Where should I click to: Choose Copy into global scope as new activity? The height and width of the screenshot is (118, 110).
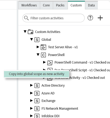[36, 74]
